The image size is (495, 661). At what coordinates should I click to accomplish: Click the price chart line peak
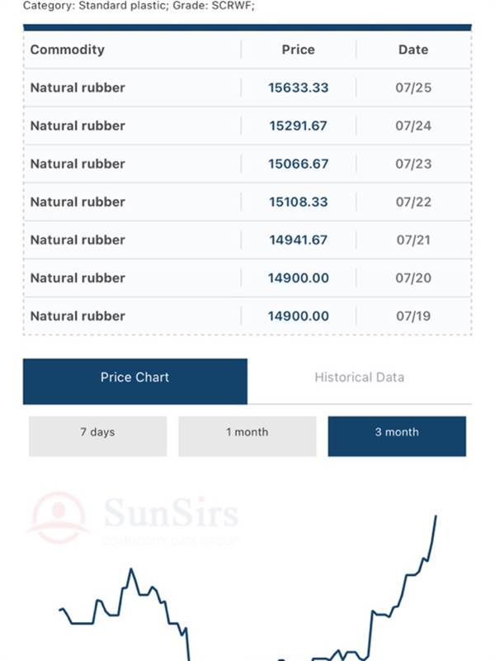pos(436,516)
